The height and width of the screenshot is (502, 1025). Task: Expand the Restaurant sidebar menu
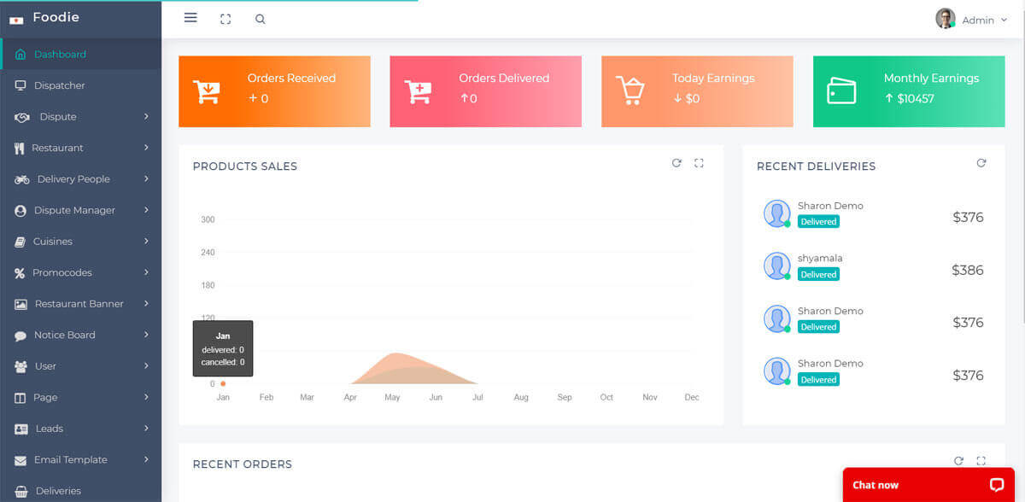click(x=60, y=148)
